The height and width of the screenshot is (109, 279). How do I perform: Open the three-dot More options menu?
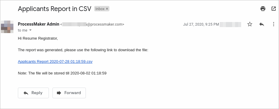tap(273, 24)
